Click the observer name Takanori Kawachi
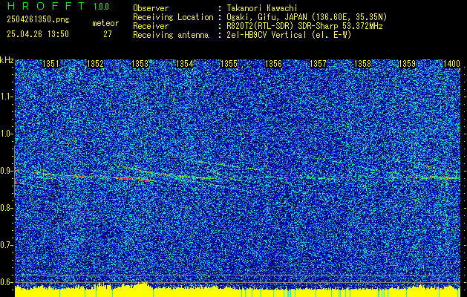The height and width of the screenshot is (297, 467). point(263,8)
